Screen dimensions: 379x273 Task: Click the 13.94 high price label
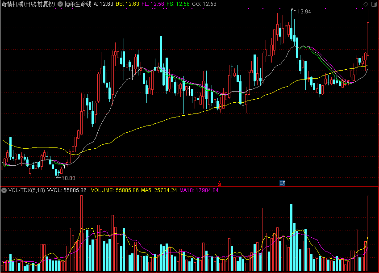[304, 12]
